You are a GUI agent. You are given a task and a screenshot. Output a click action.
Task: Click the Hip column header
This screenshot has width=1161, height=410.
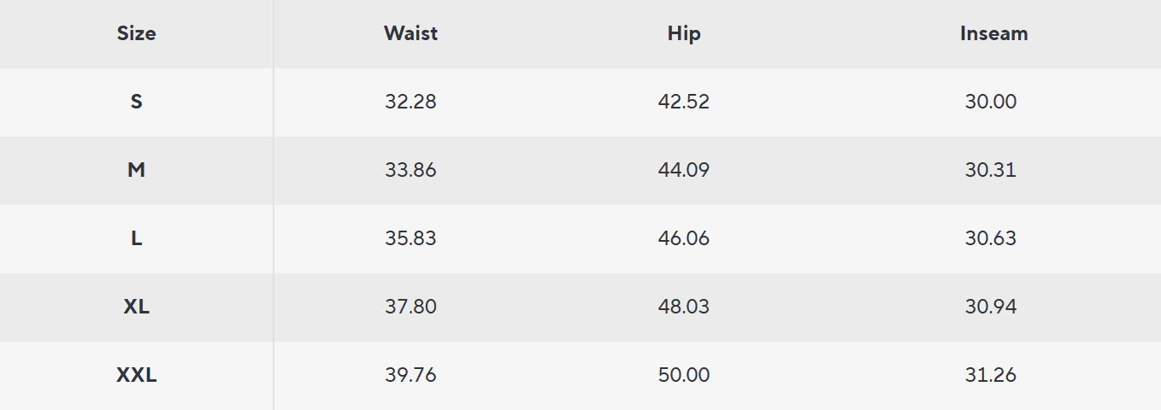[x=684, y=34]
